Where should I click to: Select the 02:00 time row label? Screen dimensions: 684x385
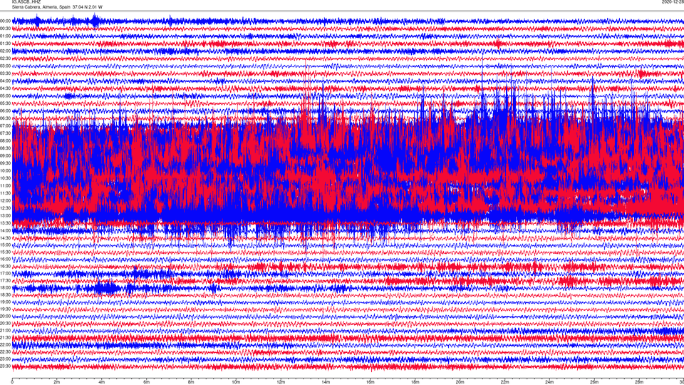coord(6,51)
